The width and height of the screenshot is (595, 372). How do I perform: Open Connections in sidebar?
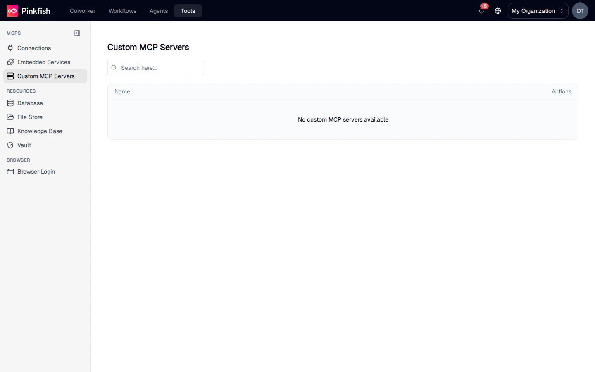pyautogui.click(x=45, y=48)
